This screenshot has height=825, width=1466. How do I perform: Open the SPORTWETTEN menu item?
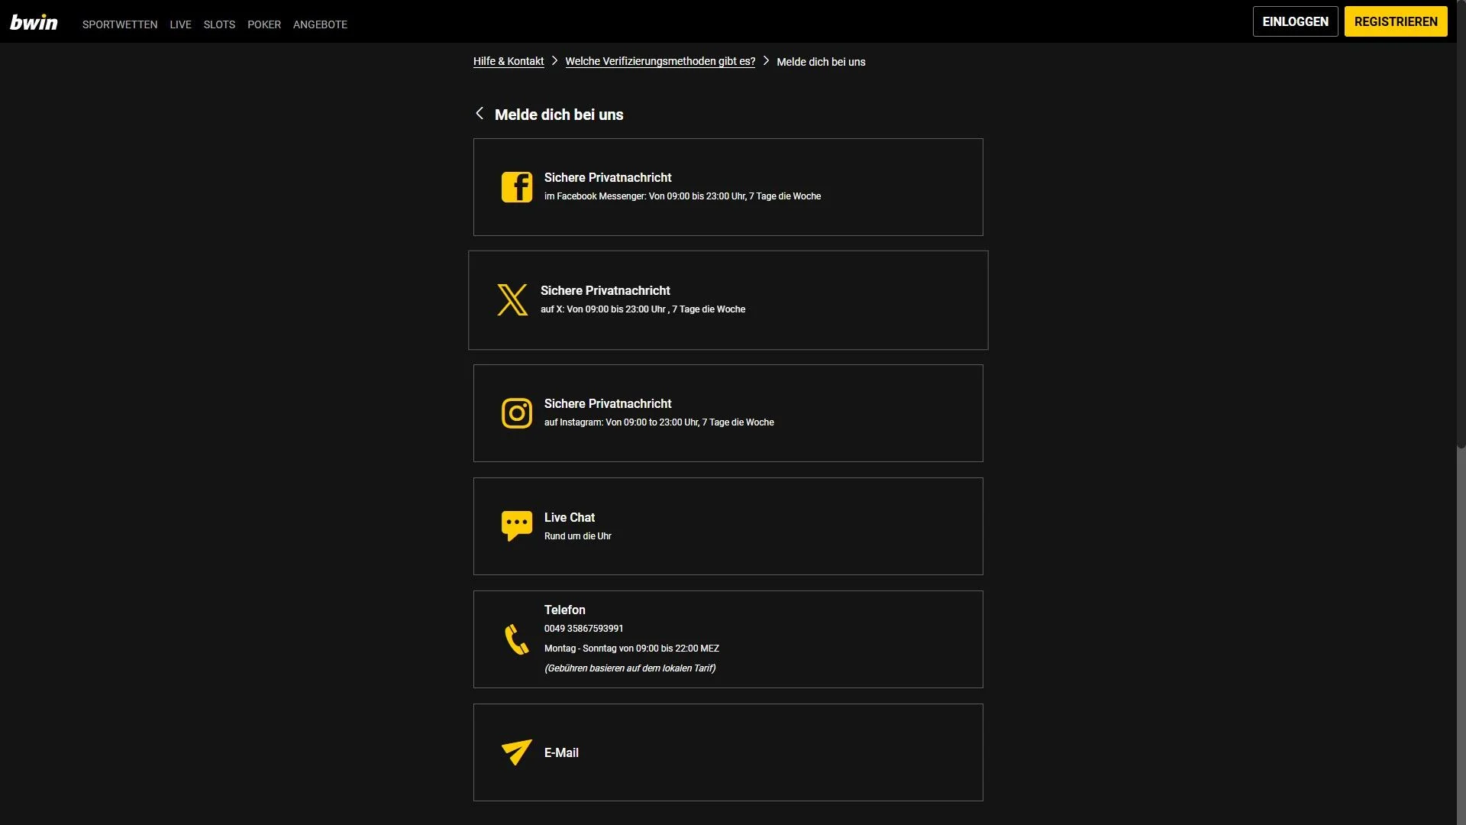[119, 24]
